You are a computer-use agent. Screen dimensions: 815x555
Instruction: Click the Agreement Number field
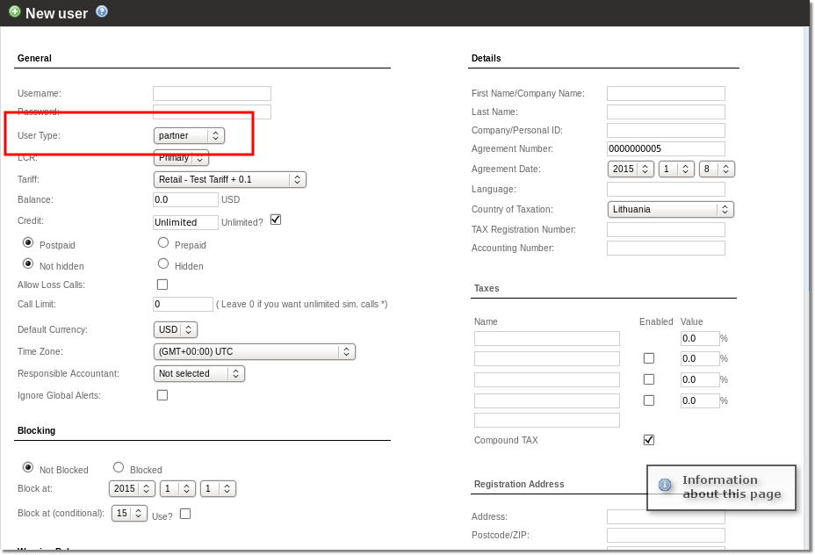pos(666,149)
